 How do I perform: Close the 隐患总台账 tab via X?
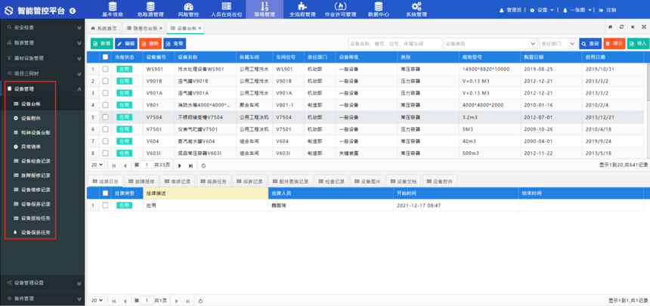(161, 28)
